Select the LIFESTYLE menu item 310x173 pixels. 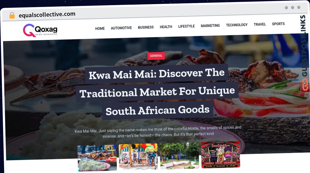click(187, 26)
